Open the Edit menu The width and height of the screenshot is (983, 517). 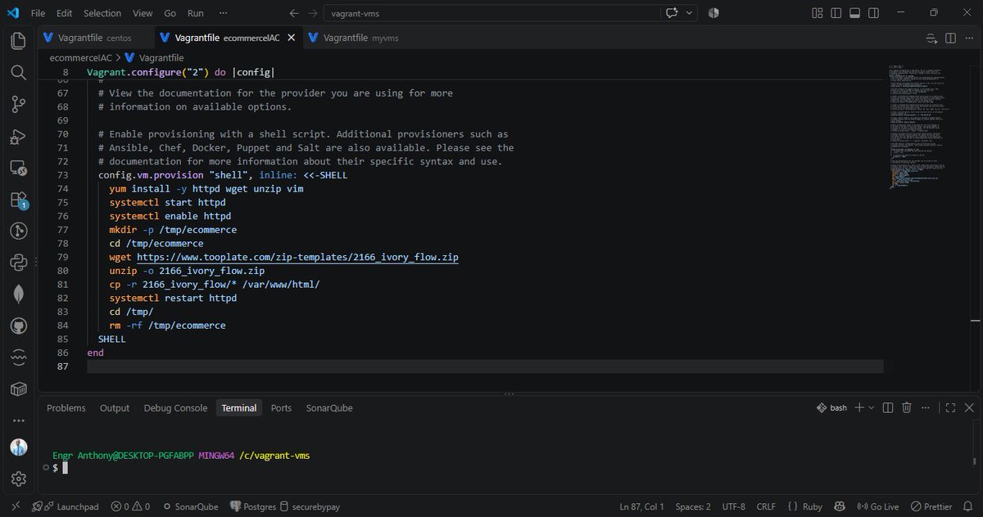click(x=65, y=13)
